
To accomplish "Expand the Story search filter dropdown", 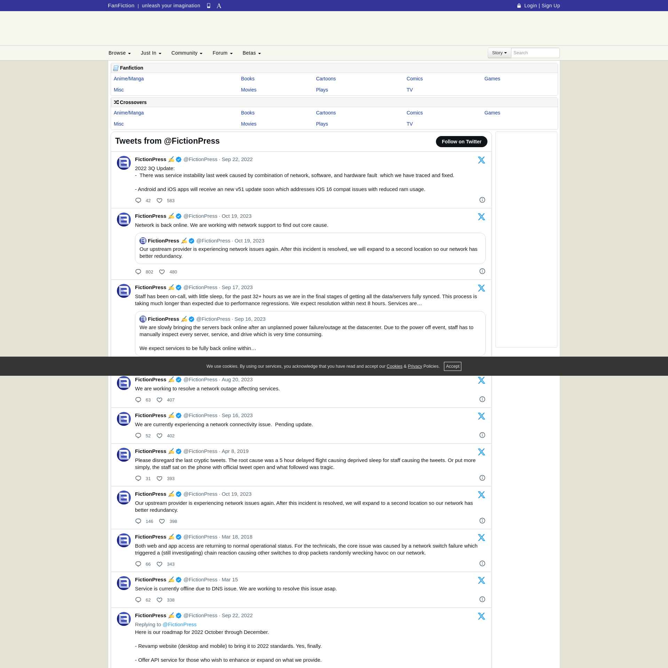I will pyautogui.click(x=499, y=53).
